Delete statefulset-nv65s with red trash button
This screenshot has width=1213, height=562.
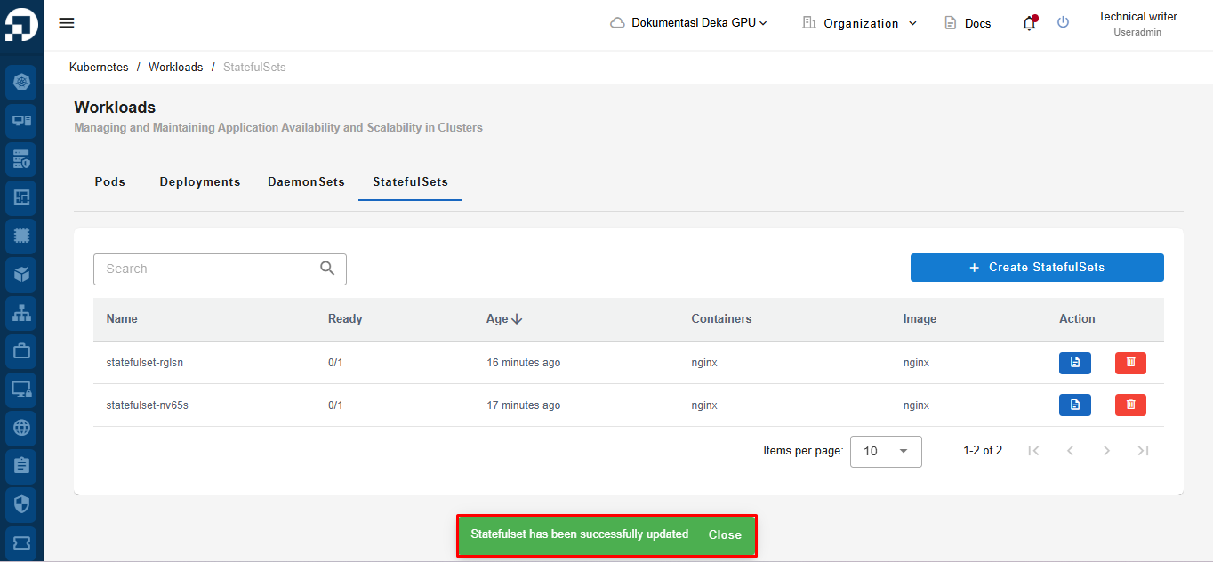[1130, 405]
